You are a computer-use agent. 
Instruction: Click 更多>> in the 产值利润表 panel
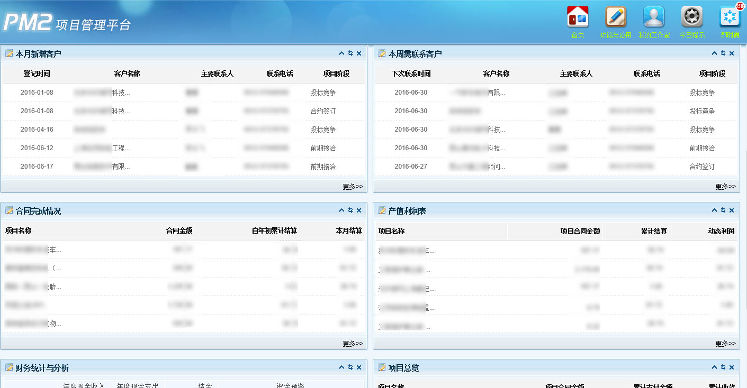click(725, 344)
